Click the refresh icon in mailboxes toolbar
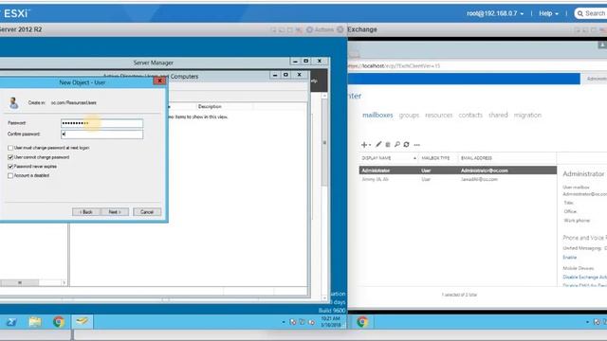607x341 pixels. tap(406, 144)
